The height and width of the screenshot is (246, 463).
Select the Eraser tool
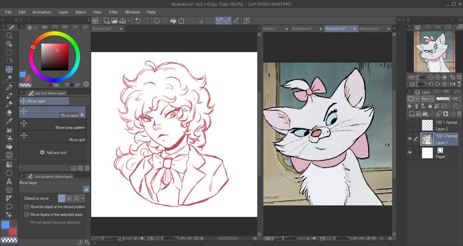coord(9,113)
